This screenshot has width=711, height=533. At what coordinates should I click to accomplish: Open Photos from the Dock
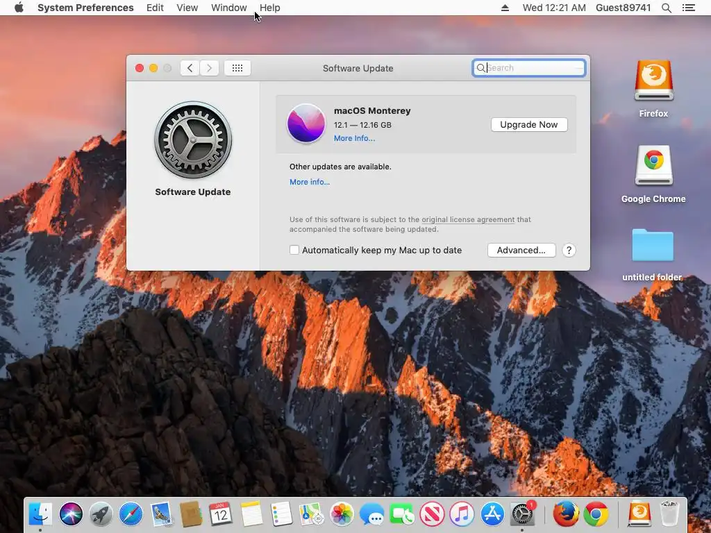[x=342, y=514]
